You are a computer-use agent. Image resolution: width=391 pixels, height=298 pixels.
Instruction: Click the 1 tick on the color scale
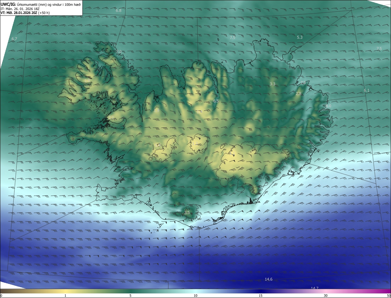[x=65, y=296]
